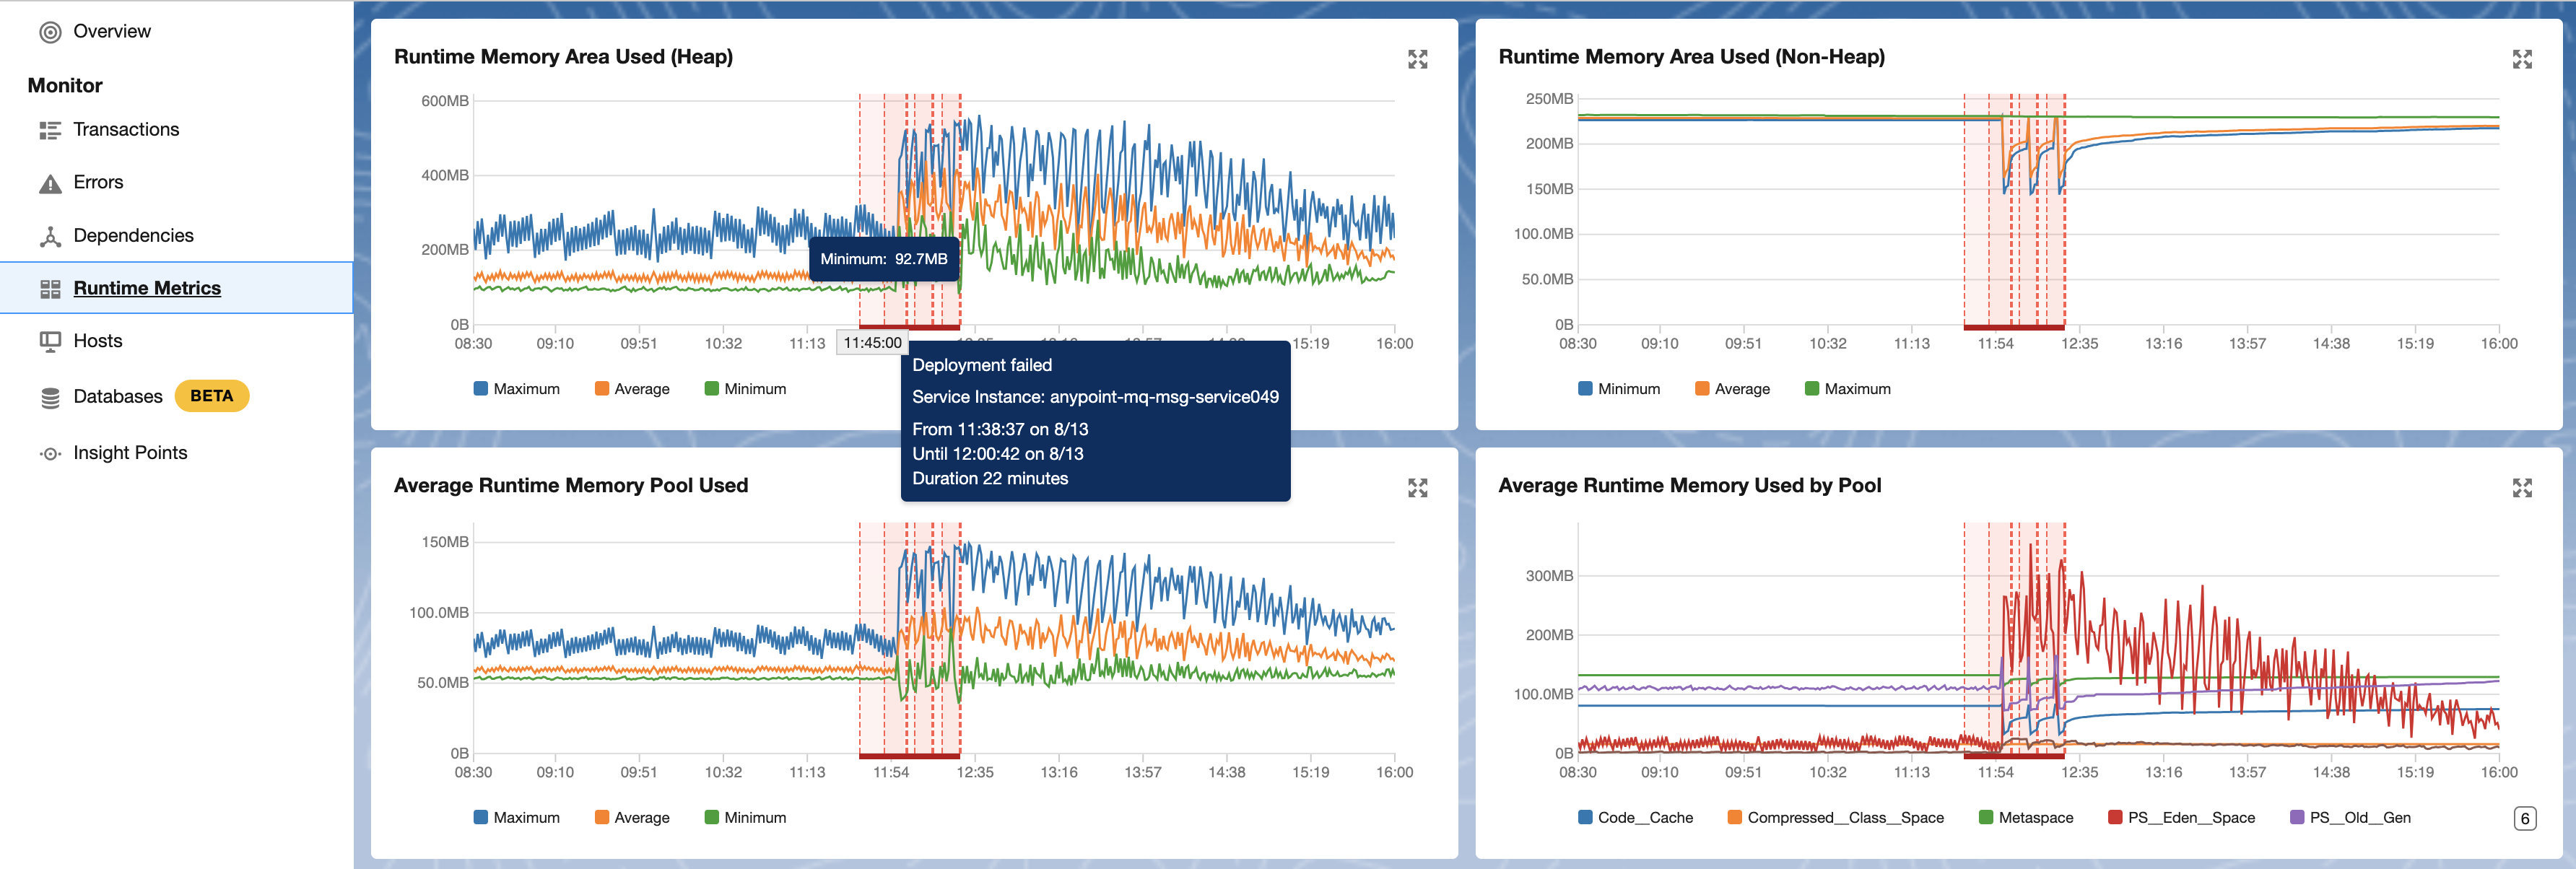Viewport: 2576px width, 869px height.
Task: Toggle the Maximum series in the Heap chart legend
Action: click(516, 389)
